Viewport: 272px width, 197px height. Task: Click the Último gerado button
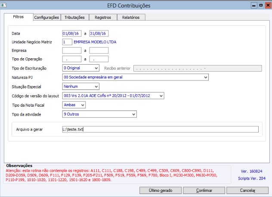pos(161,191)
